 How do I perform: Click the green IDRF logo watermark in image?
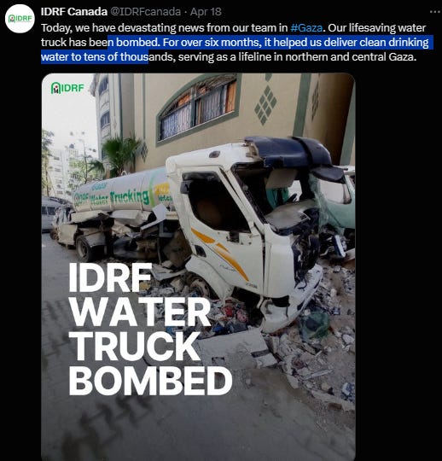click(x=67, y=88)
